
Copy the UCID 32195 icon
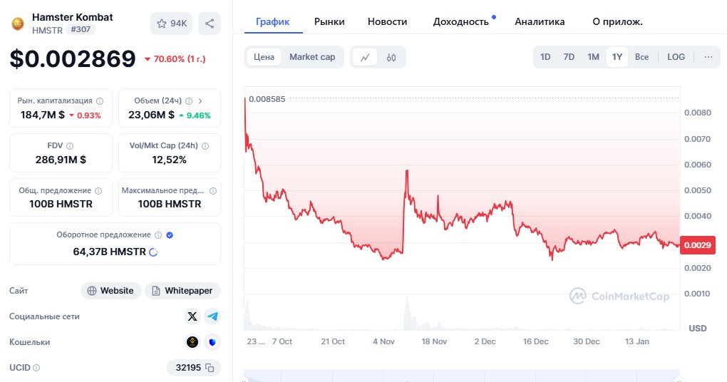click(x=210, y=368)
